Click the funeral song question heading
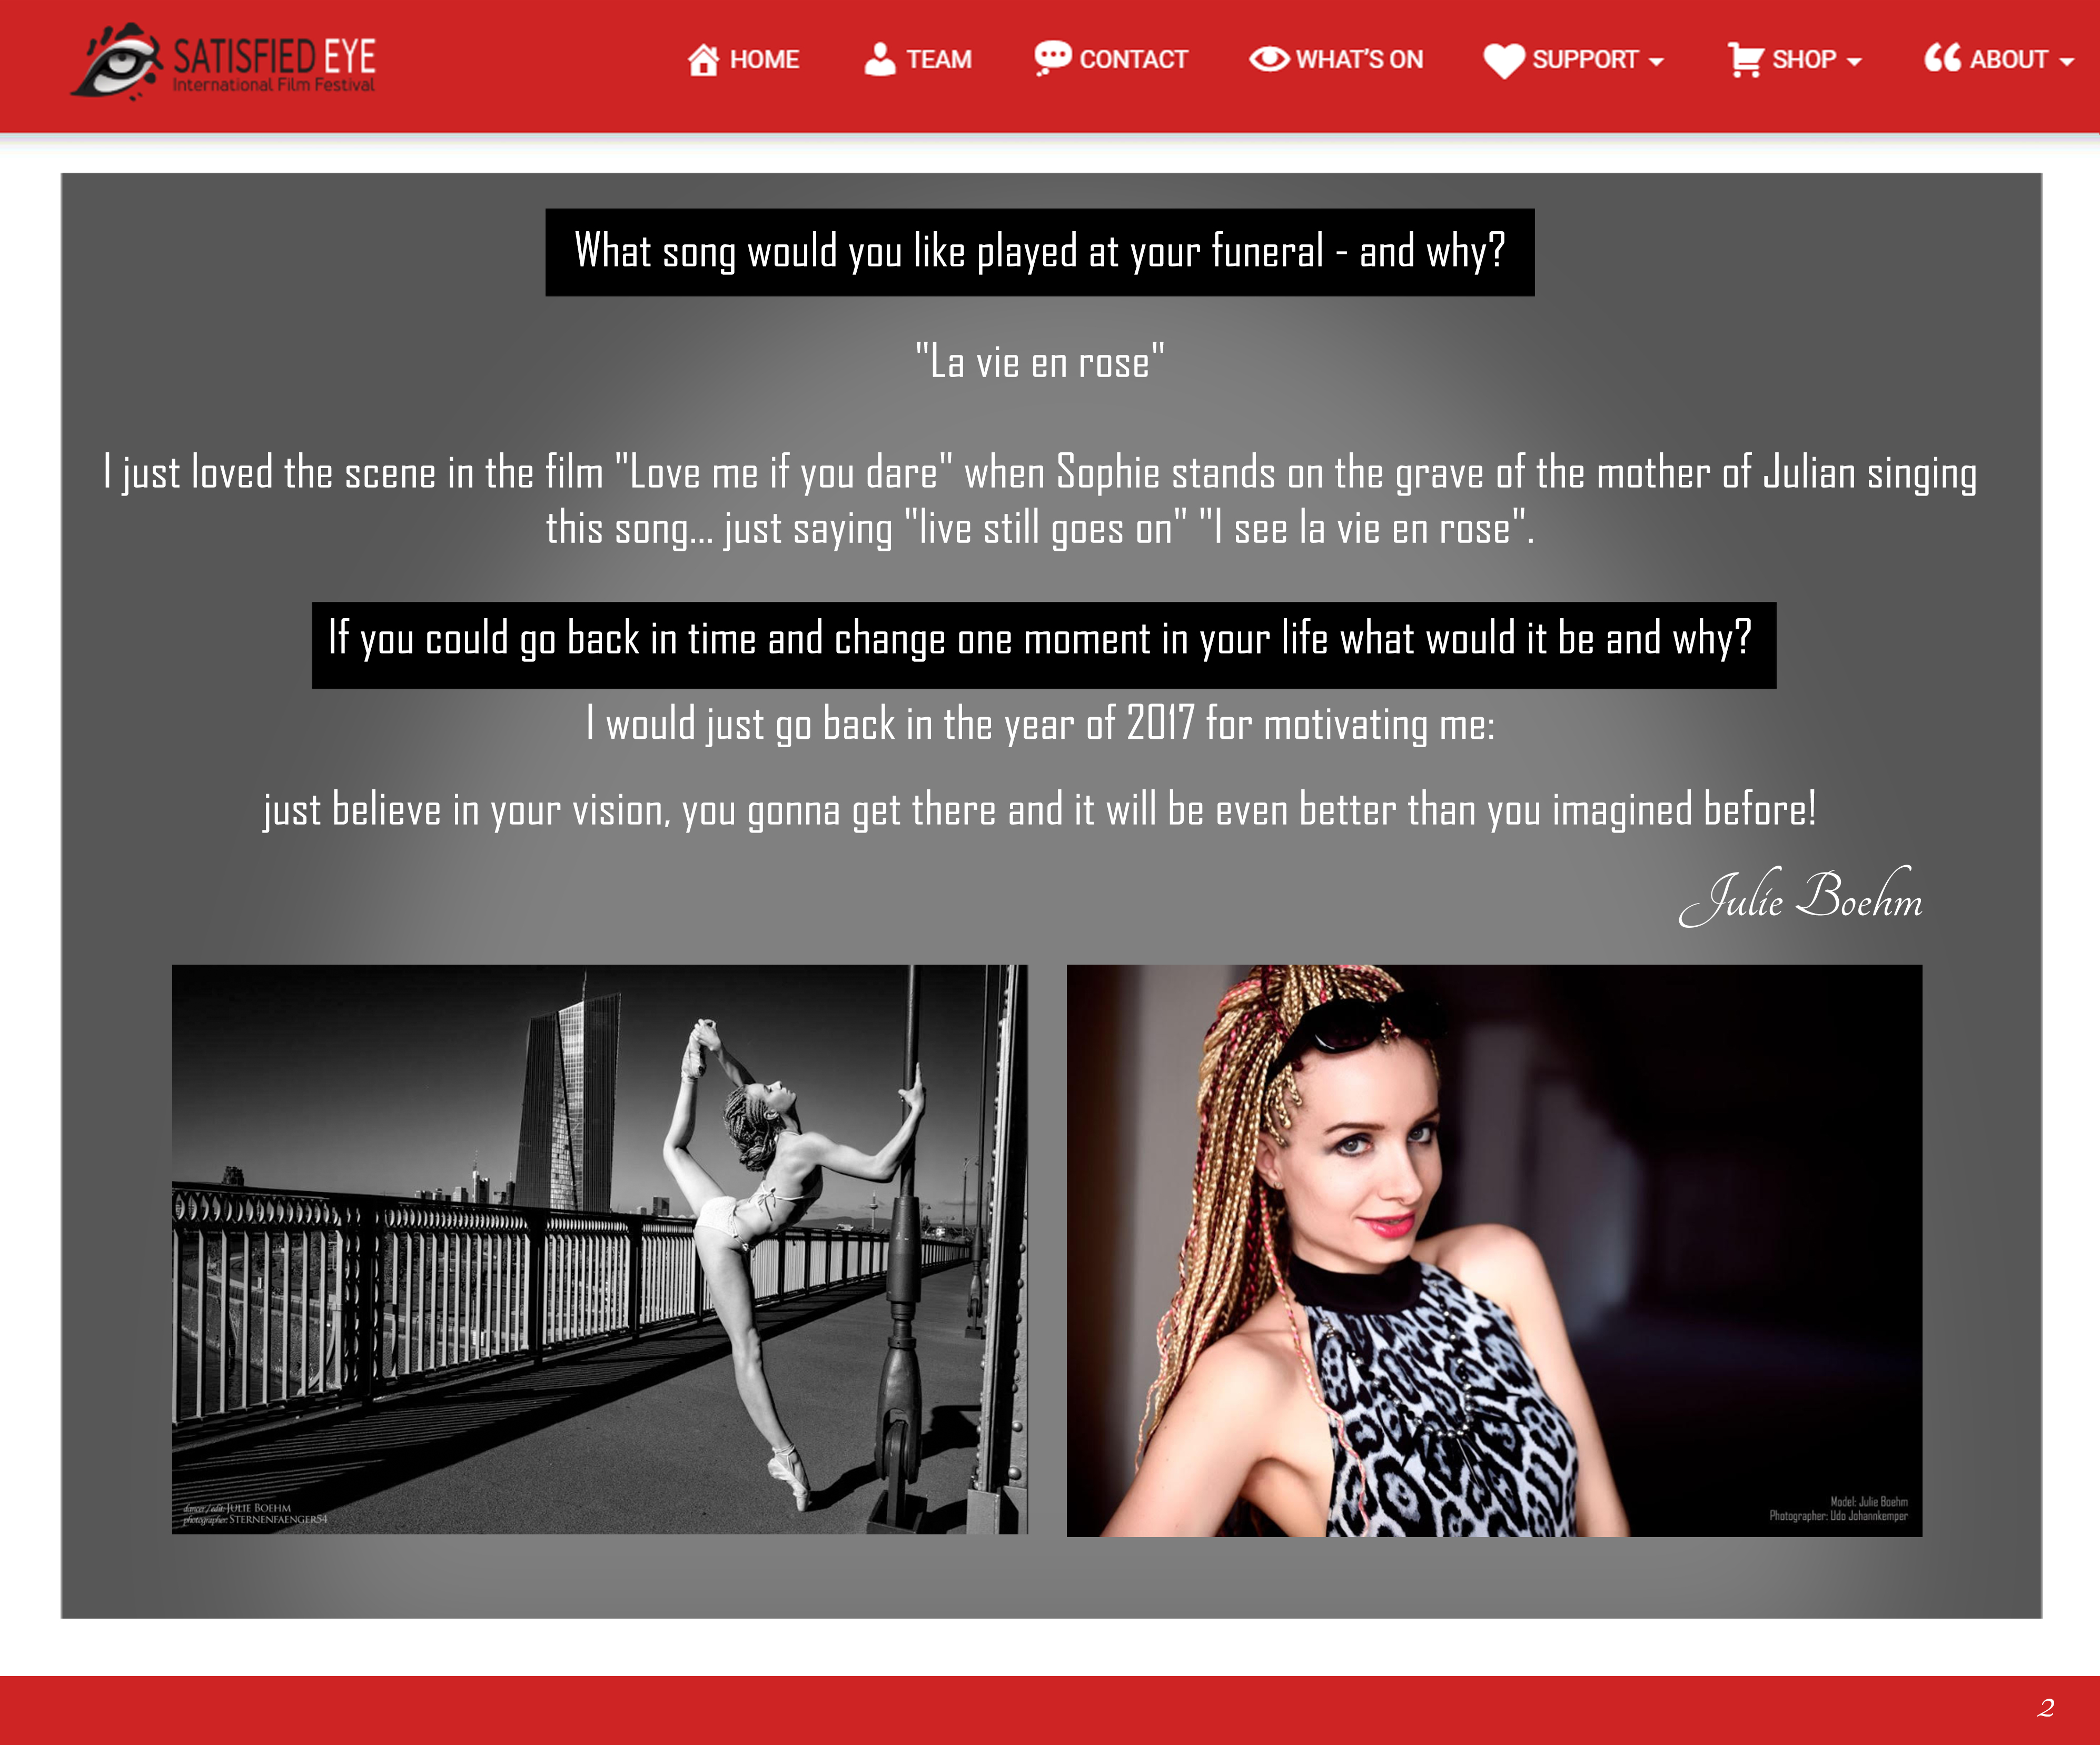The height and width of the screenshot is (1745, 2100). point(1039,252)
